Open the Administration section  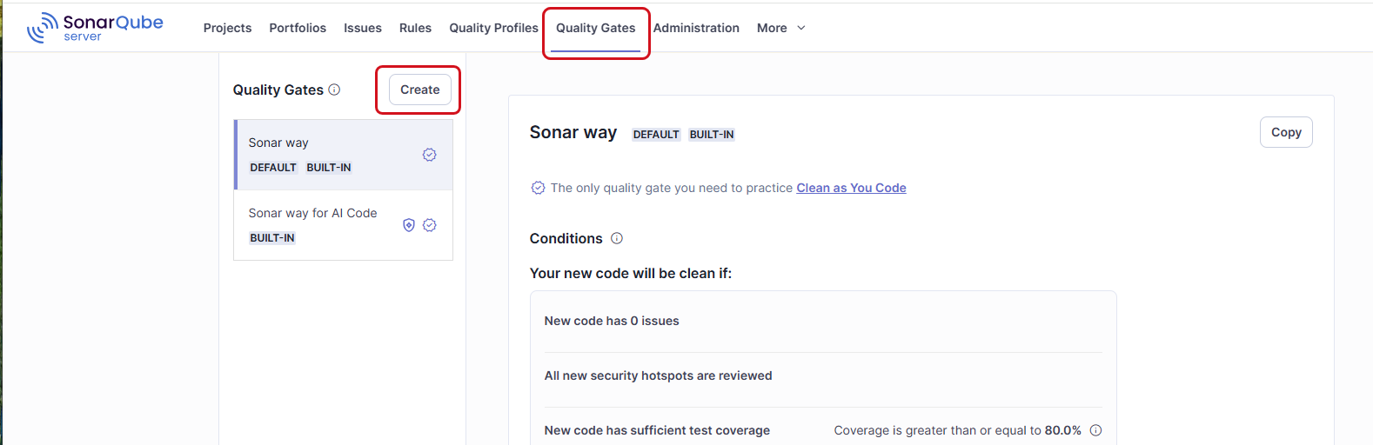point(696,28)
